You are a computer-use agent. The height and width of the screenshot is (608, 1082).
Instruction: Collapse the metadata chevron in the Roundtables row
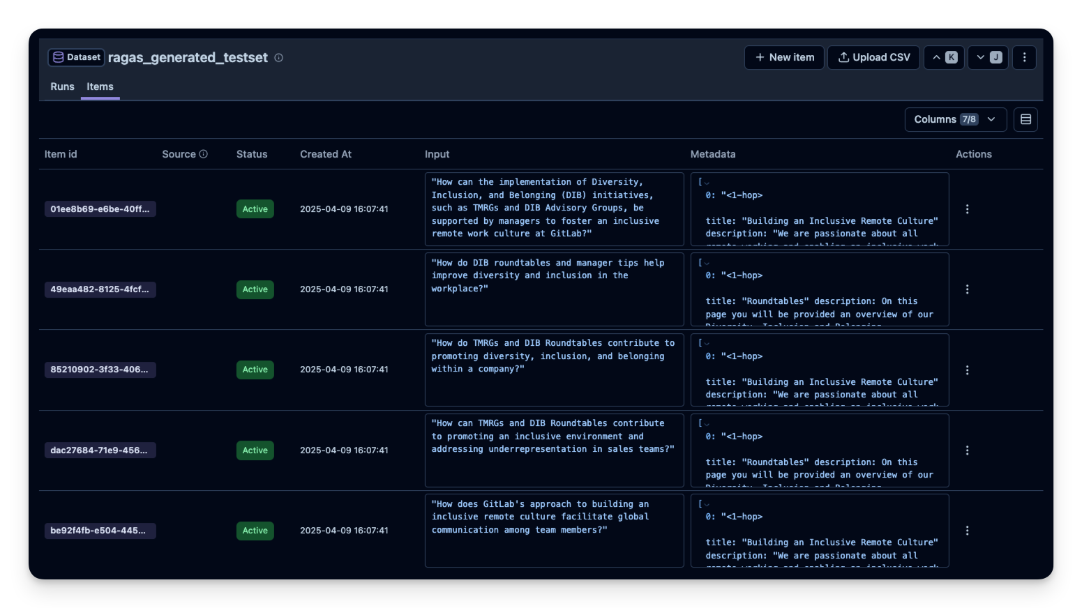(x=707, y=264)
